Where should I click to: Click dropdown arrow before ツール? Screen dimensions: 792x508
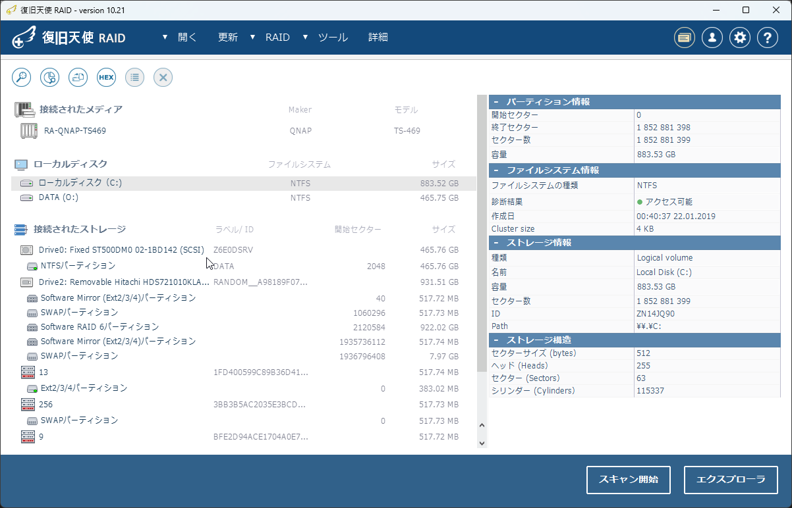[305, 38]
